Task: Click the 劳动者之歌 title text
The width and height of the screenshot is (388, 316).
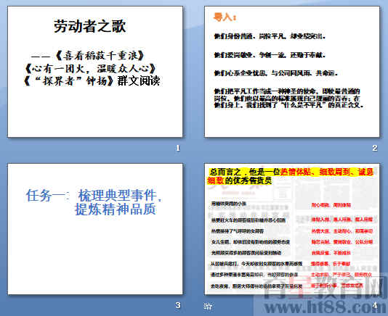Action: pos(90,26)
